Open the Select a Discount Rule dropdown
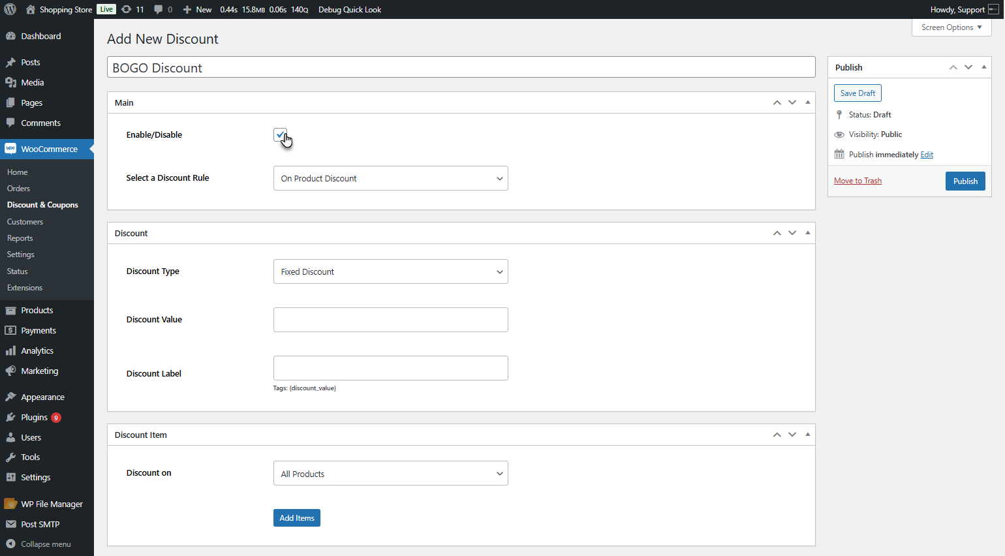This screenshot has height=556, width=1005. tap(391, 178)
